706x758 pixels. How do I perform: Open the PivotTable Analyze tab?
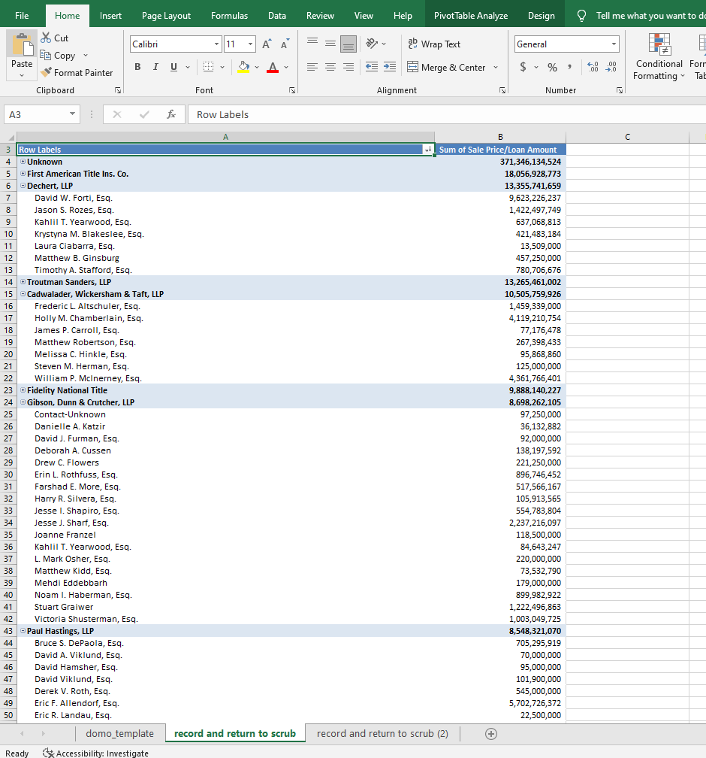pos(471,16)
